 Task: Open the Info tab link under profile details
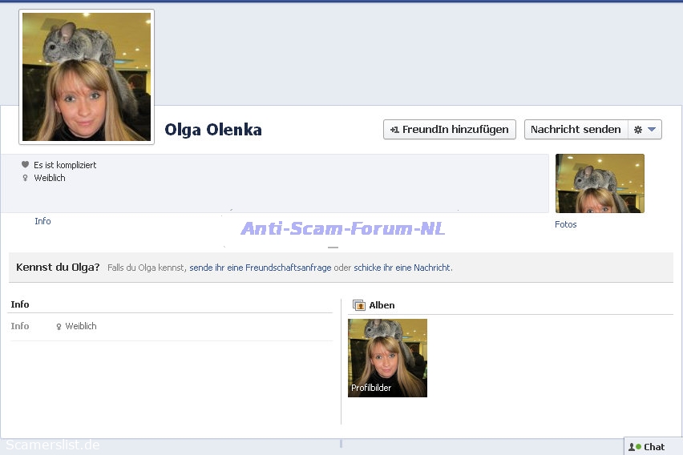coord(42,221)
